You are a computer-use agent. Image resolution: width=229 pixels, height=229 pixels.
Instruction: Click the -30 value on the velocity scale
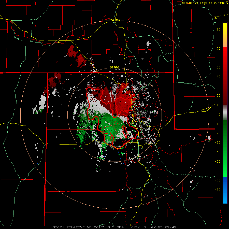click(x=218, y=143)
